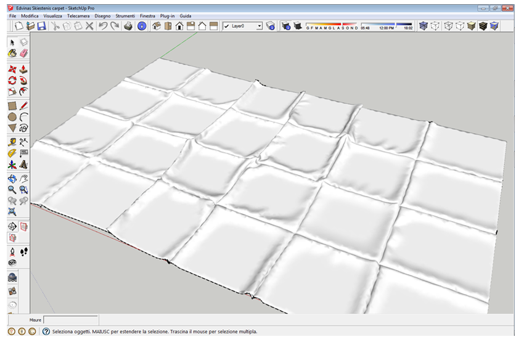Enable Hidden Line face style
The width and height of the screenshot is (524, 342).
[460, 26]
